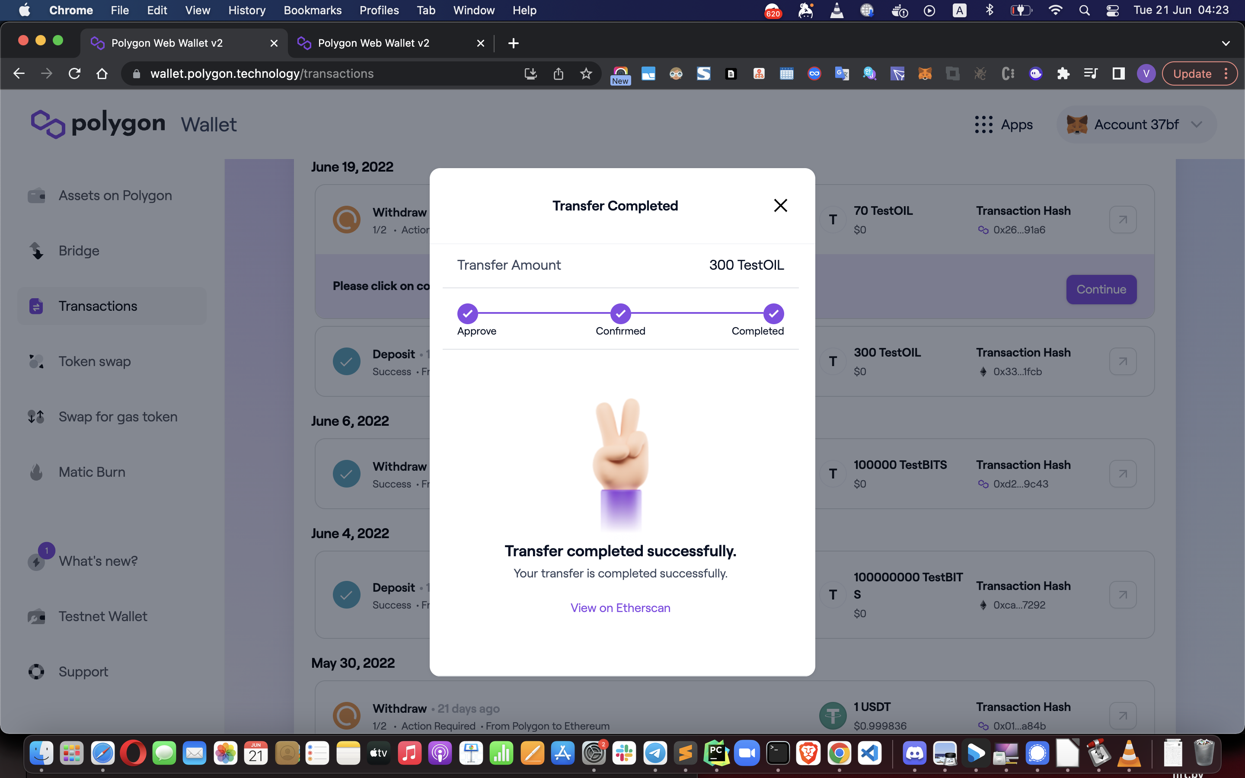This screenshot has width=1245, height=778.
Task: Expand the Account 37bf dropdown
Action: [x=1196, y=124]
